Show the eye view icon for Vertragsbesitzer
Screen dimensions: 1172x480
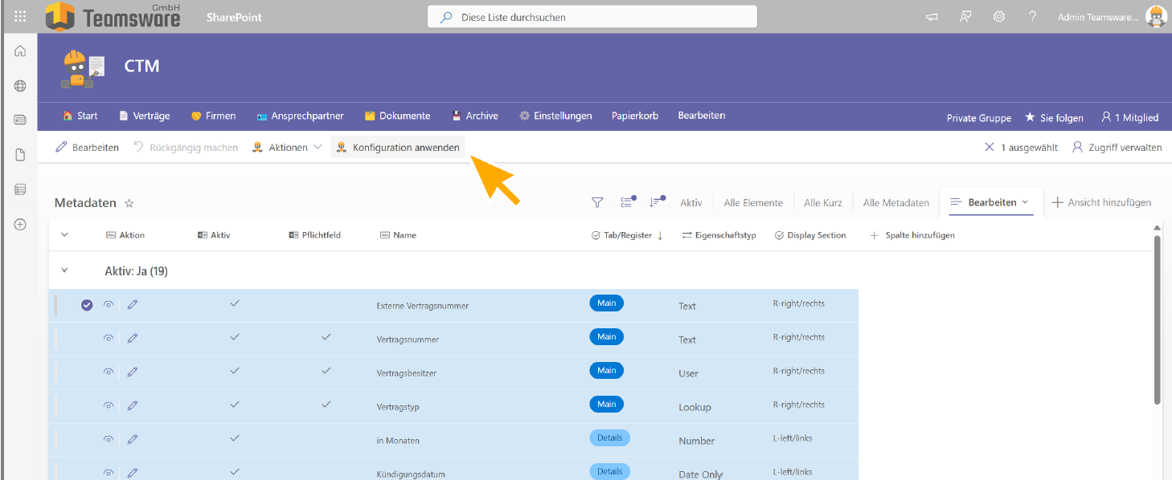click(109, 372)
